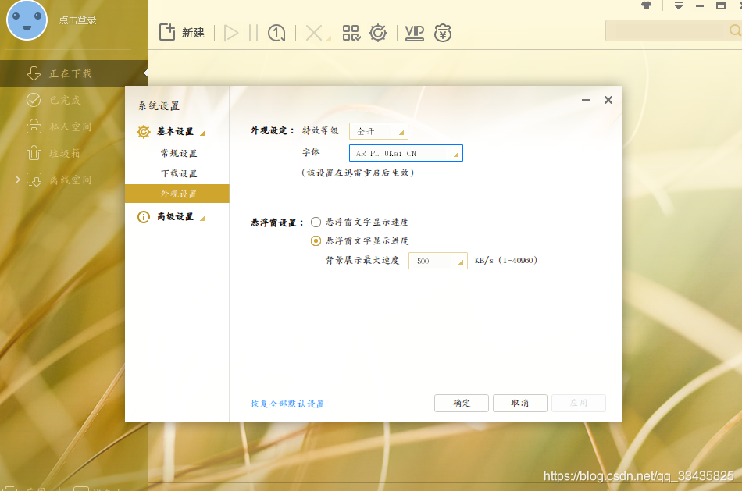Click the 基本设置 gear icon
The image size is (742, 491).
(144, 131)
